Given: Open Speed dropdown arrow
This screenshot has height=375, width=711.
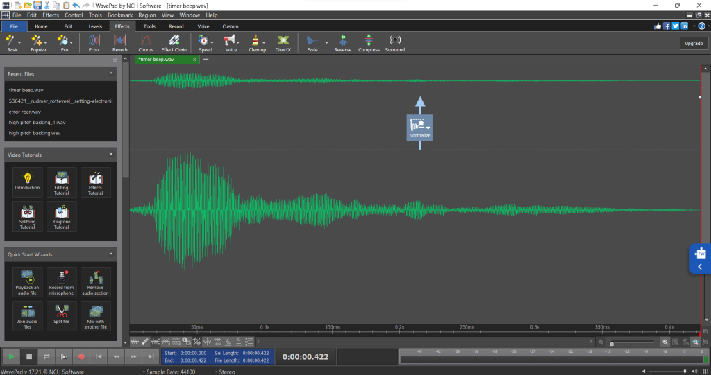Looking at the screenshot, I should 212,43.
